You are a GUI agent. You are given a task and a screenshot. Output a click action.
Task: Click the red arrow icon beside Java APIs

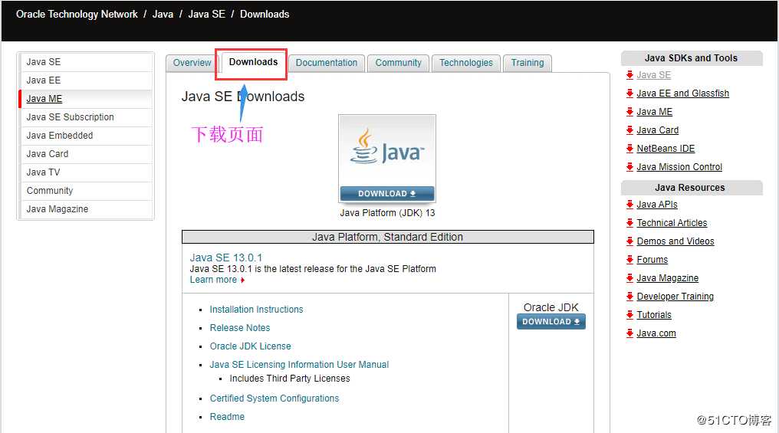point(629,204)
